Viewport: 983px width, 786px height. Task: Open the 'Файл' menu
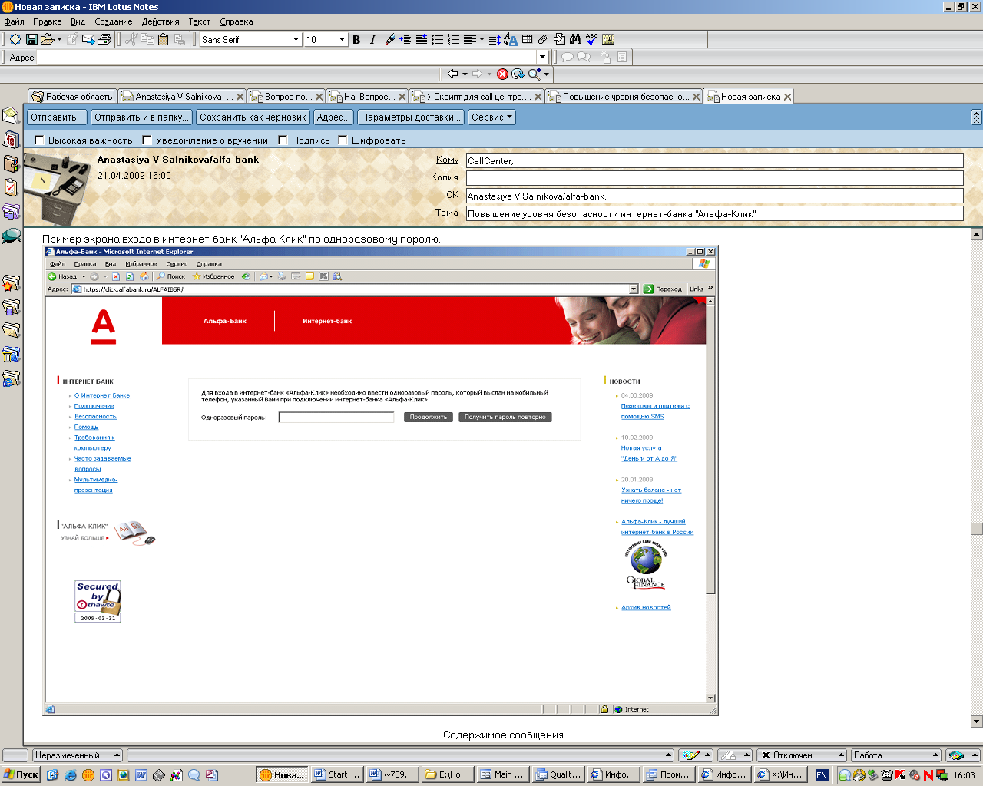[x=14, y=21]
